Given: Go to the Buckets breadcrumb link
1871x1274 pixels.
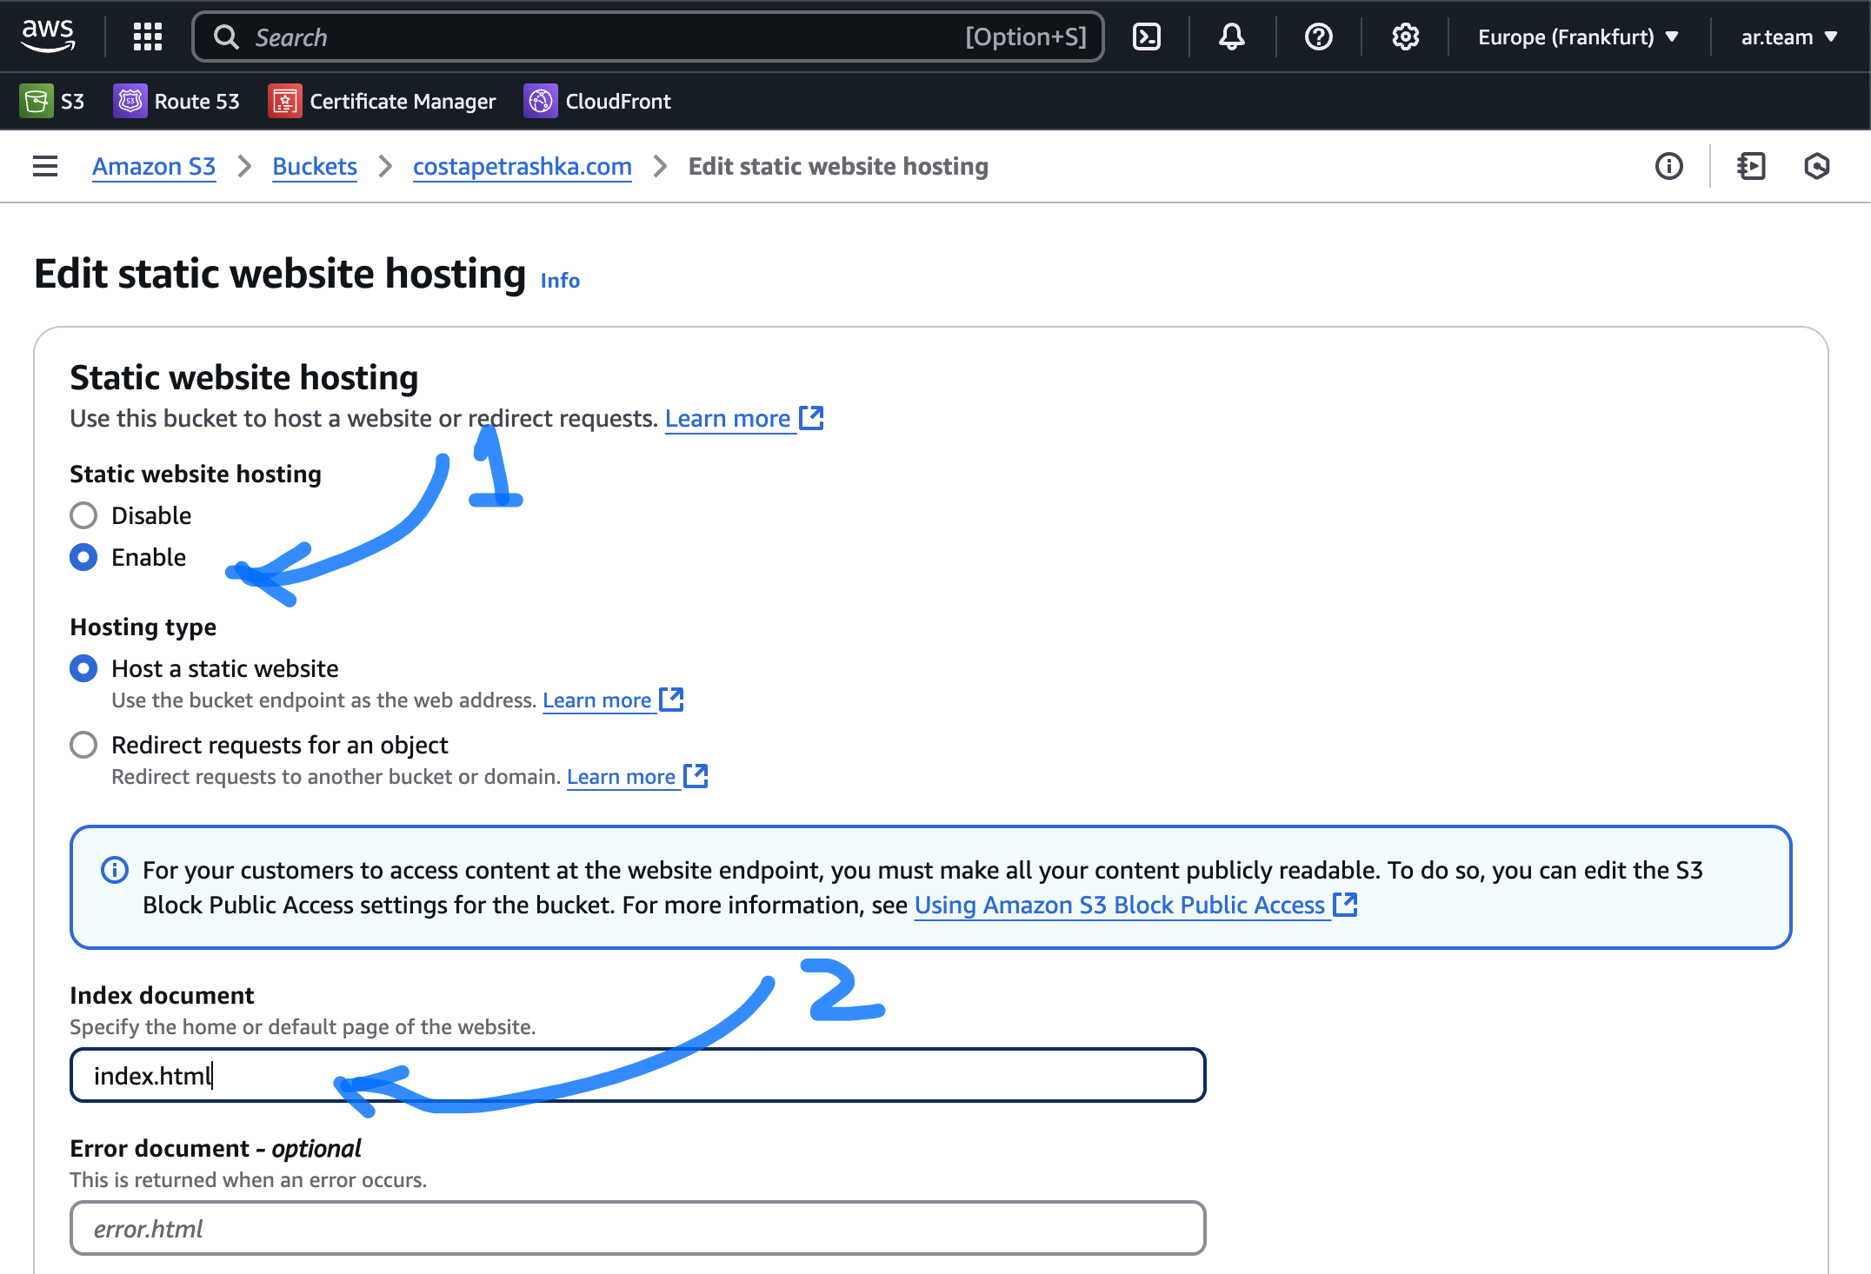Looking at the screenshot, I should 315,166.
